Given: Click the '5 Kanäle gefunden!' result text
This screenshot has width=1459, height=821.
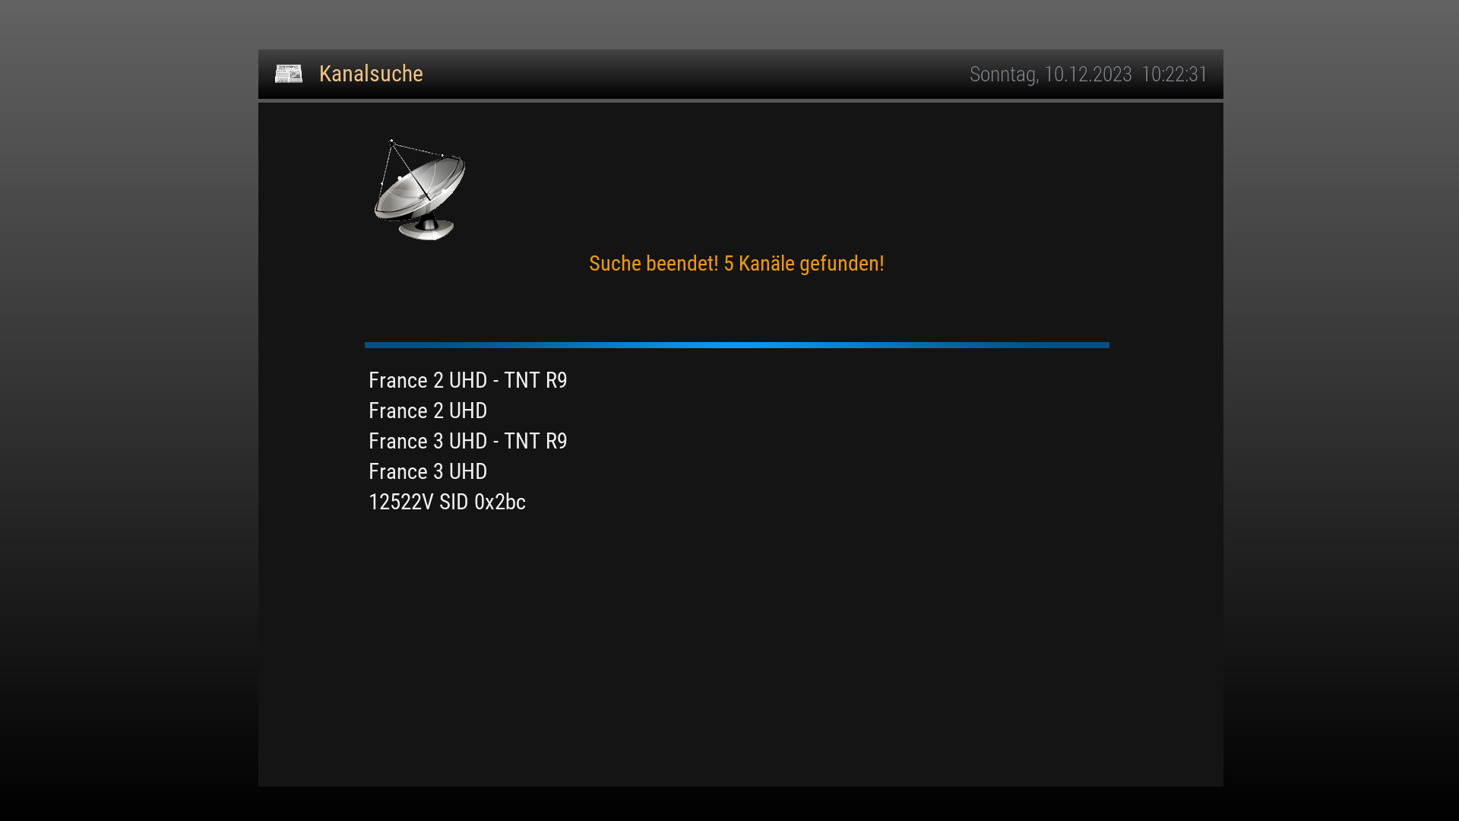Looking at the screenshot, I should click(804, 264).
